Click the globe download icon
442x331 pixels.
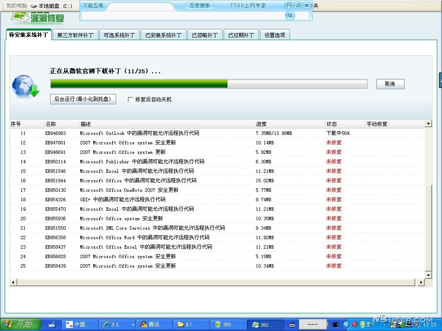[25, 86]
